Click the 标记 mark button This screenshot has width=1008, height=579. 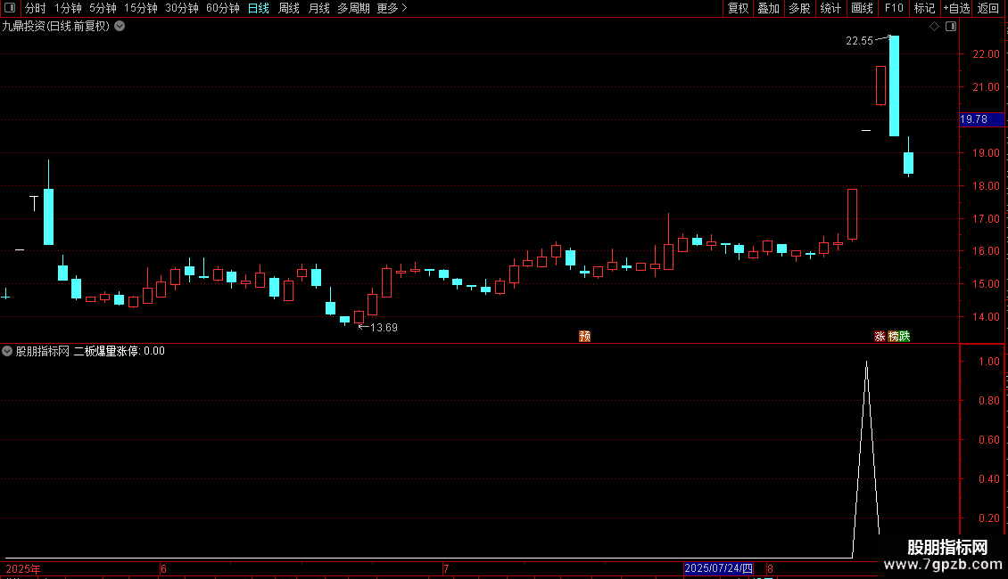pyautogui.click(x=924, y=8)
